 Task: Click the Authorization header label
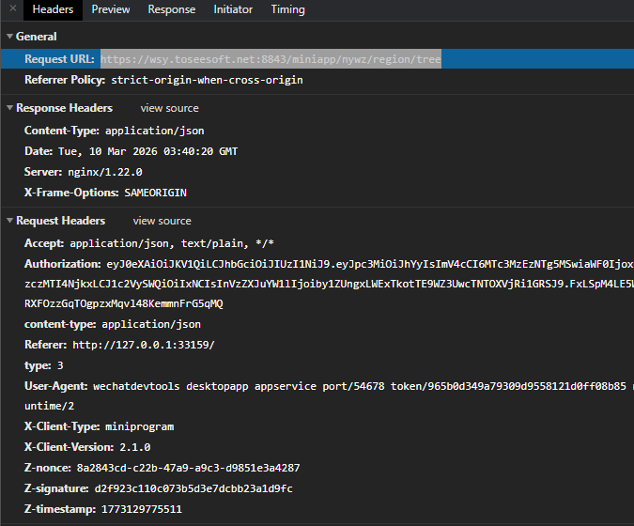click(63, 264)
